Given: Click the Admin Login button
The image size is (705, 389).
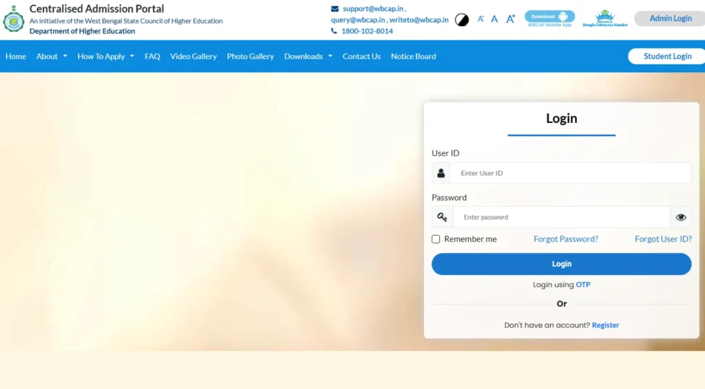Looking at the screenshot, I should [671, 19].
